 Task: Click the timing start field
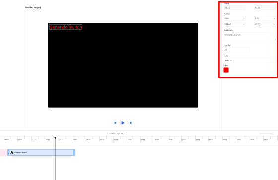click(234, 8)
